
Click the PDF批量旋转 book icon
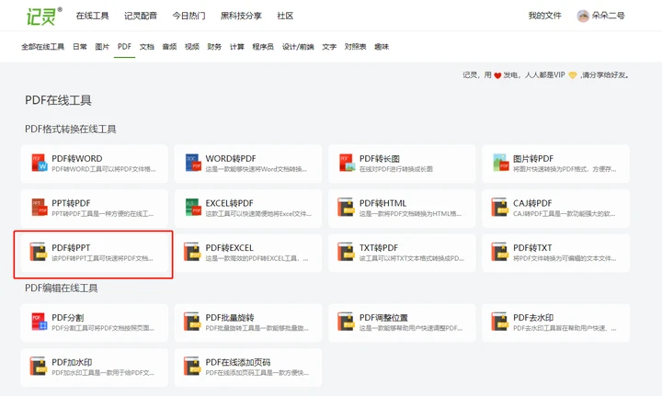[191, 322]
